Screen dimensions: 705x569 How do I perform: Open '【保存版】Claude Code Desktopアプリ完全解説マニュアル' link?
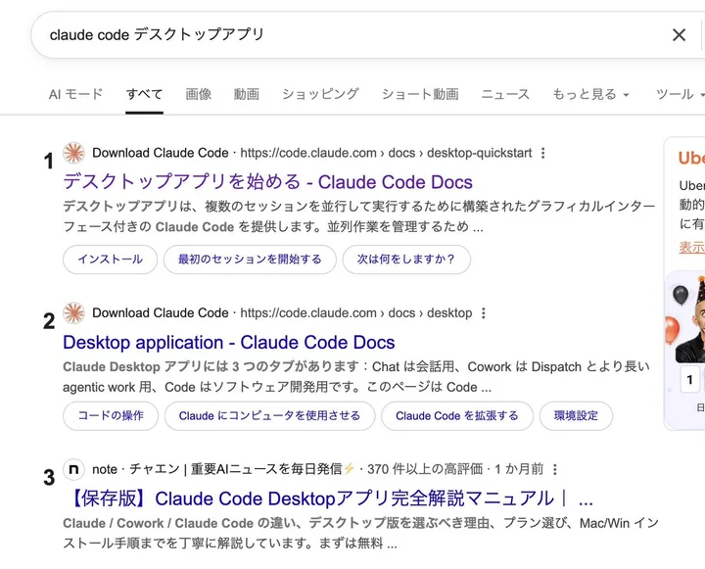tap(328, 498)
